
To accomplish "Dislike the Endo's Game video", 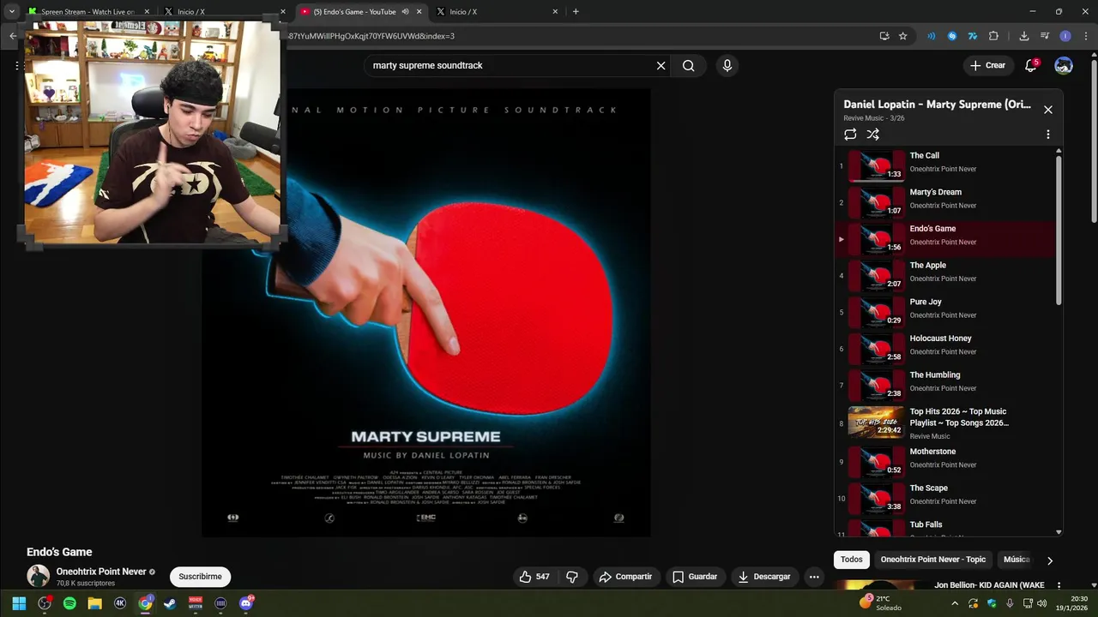I will [572, 577].
